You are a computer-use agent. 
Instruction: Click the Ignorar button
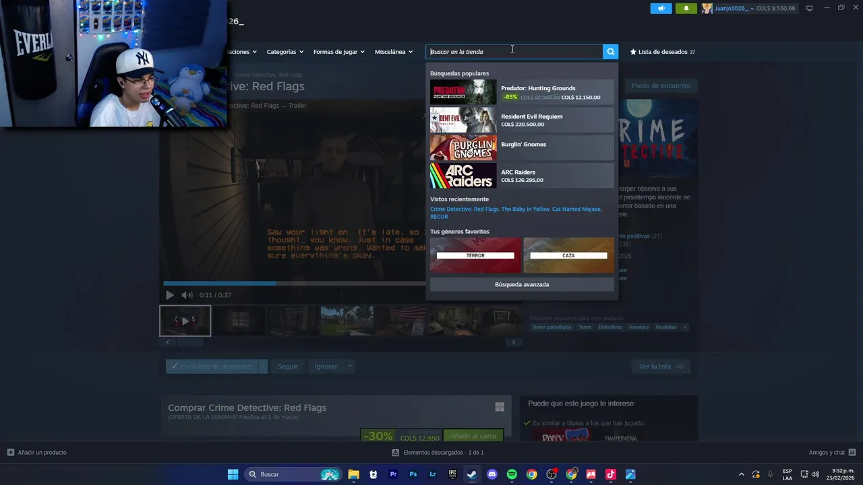(326, 366)
